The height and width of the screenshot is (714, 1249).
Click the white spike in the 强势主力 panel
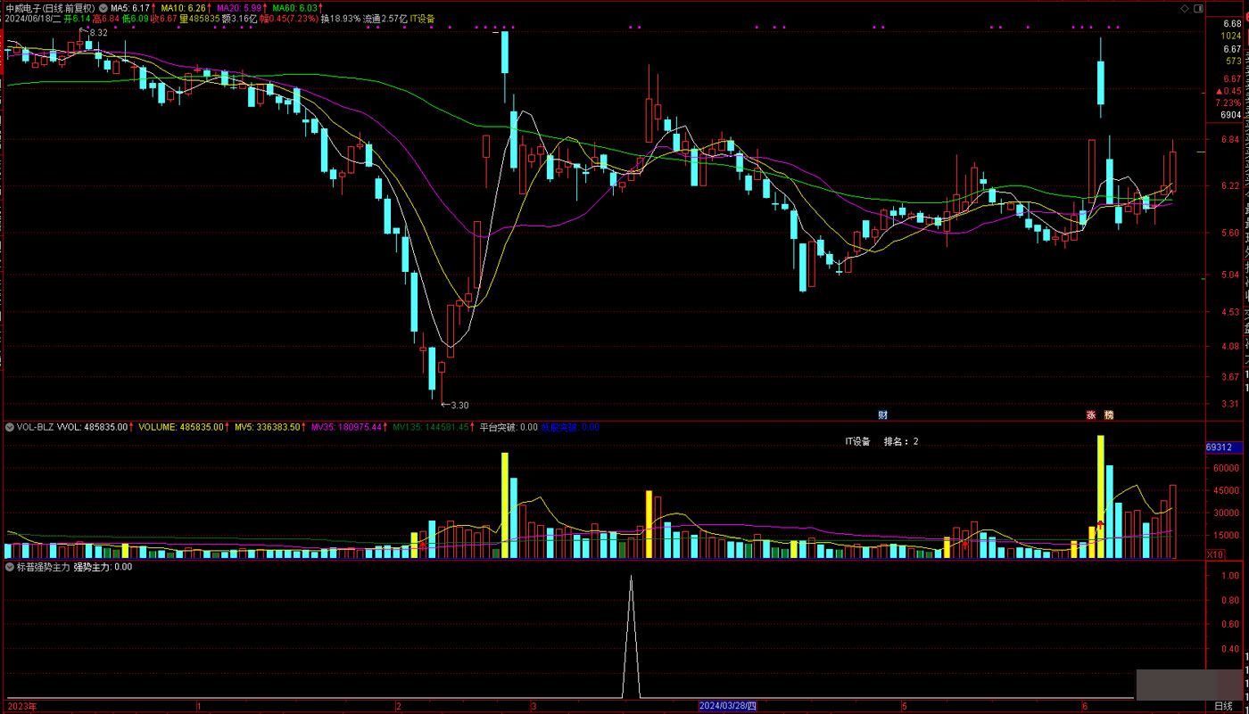[x=631, y=636]
